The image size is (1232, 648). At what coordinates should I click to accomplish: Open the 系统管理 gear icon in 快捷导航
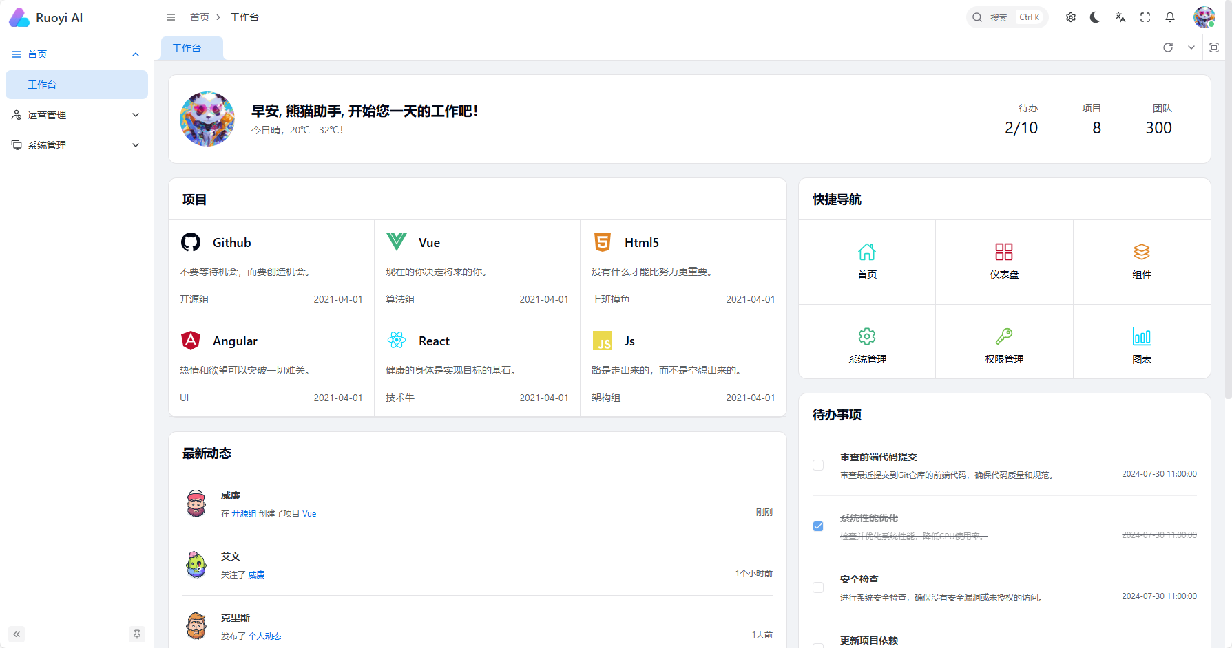tap(866, 344)
